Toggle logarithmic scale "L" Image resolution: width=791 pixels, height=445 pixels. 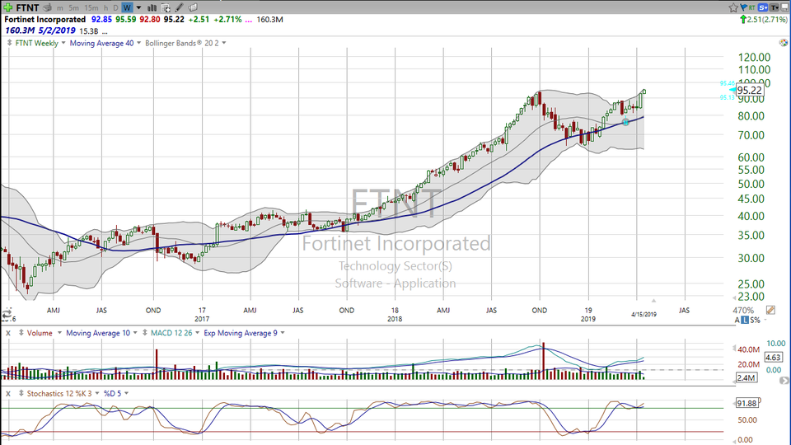[745, 320]
